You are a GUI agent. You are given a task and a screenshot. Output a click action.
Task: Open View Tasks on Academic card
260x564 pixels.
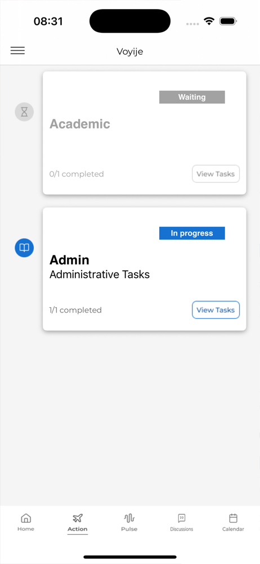pyautogui.click(x=216, y=174)
